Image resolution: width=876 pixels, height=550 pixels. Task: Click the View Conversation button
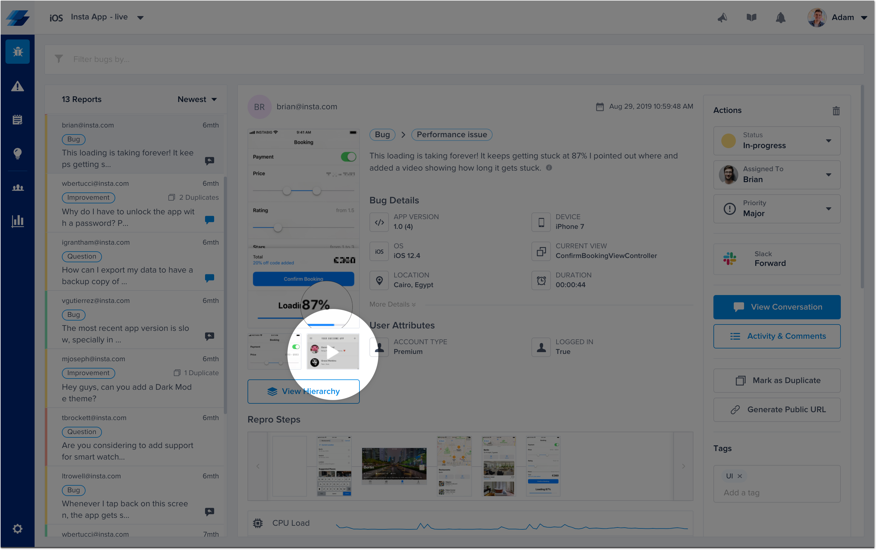777,307
